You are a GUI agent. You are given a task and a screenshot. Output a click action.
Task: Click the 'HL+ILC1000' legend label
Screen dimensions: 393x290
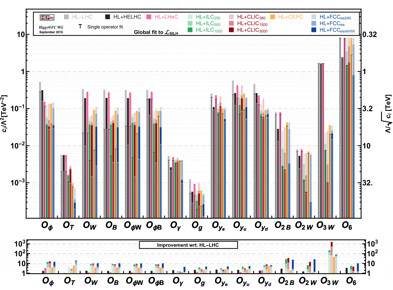pyautogui.click(x=209, y=30)
